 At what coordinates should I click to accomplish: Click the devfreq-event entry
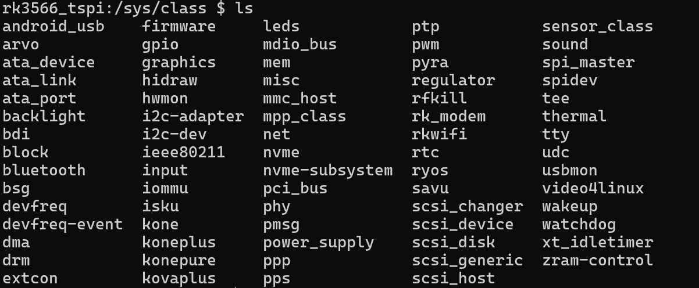pos(63,225)
